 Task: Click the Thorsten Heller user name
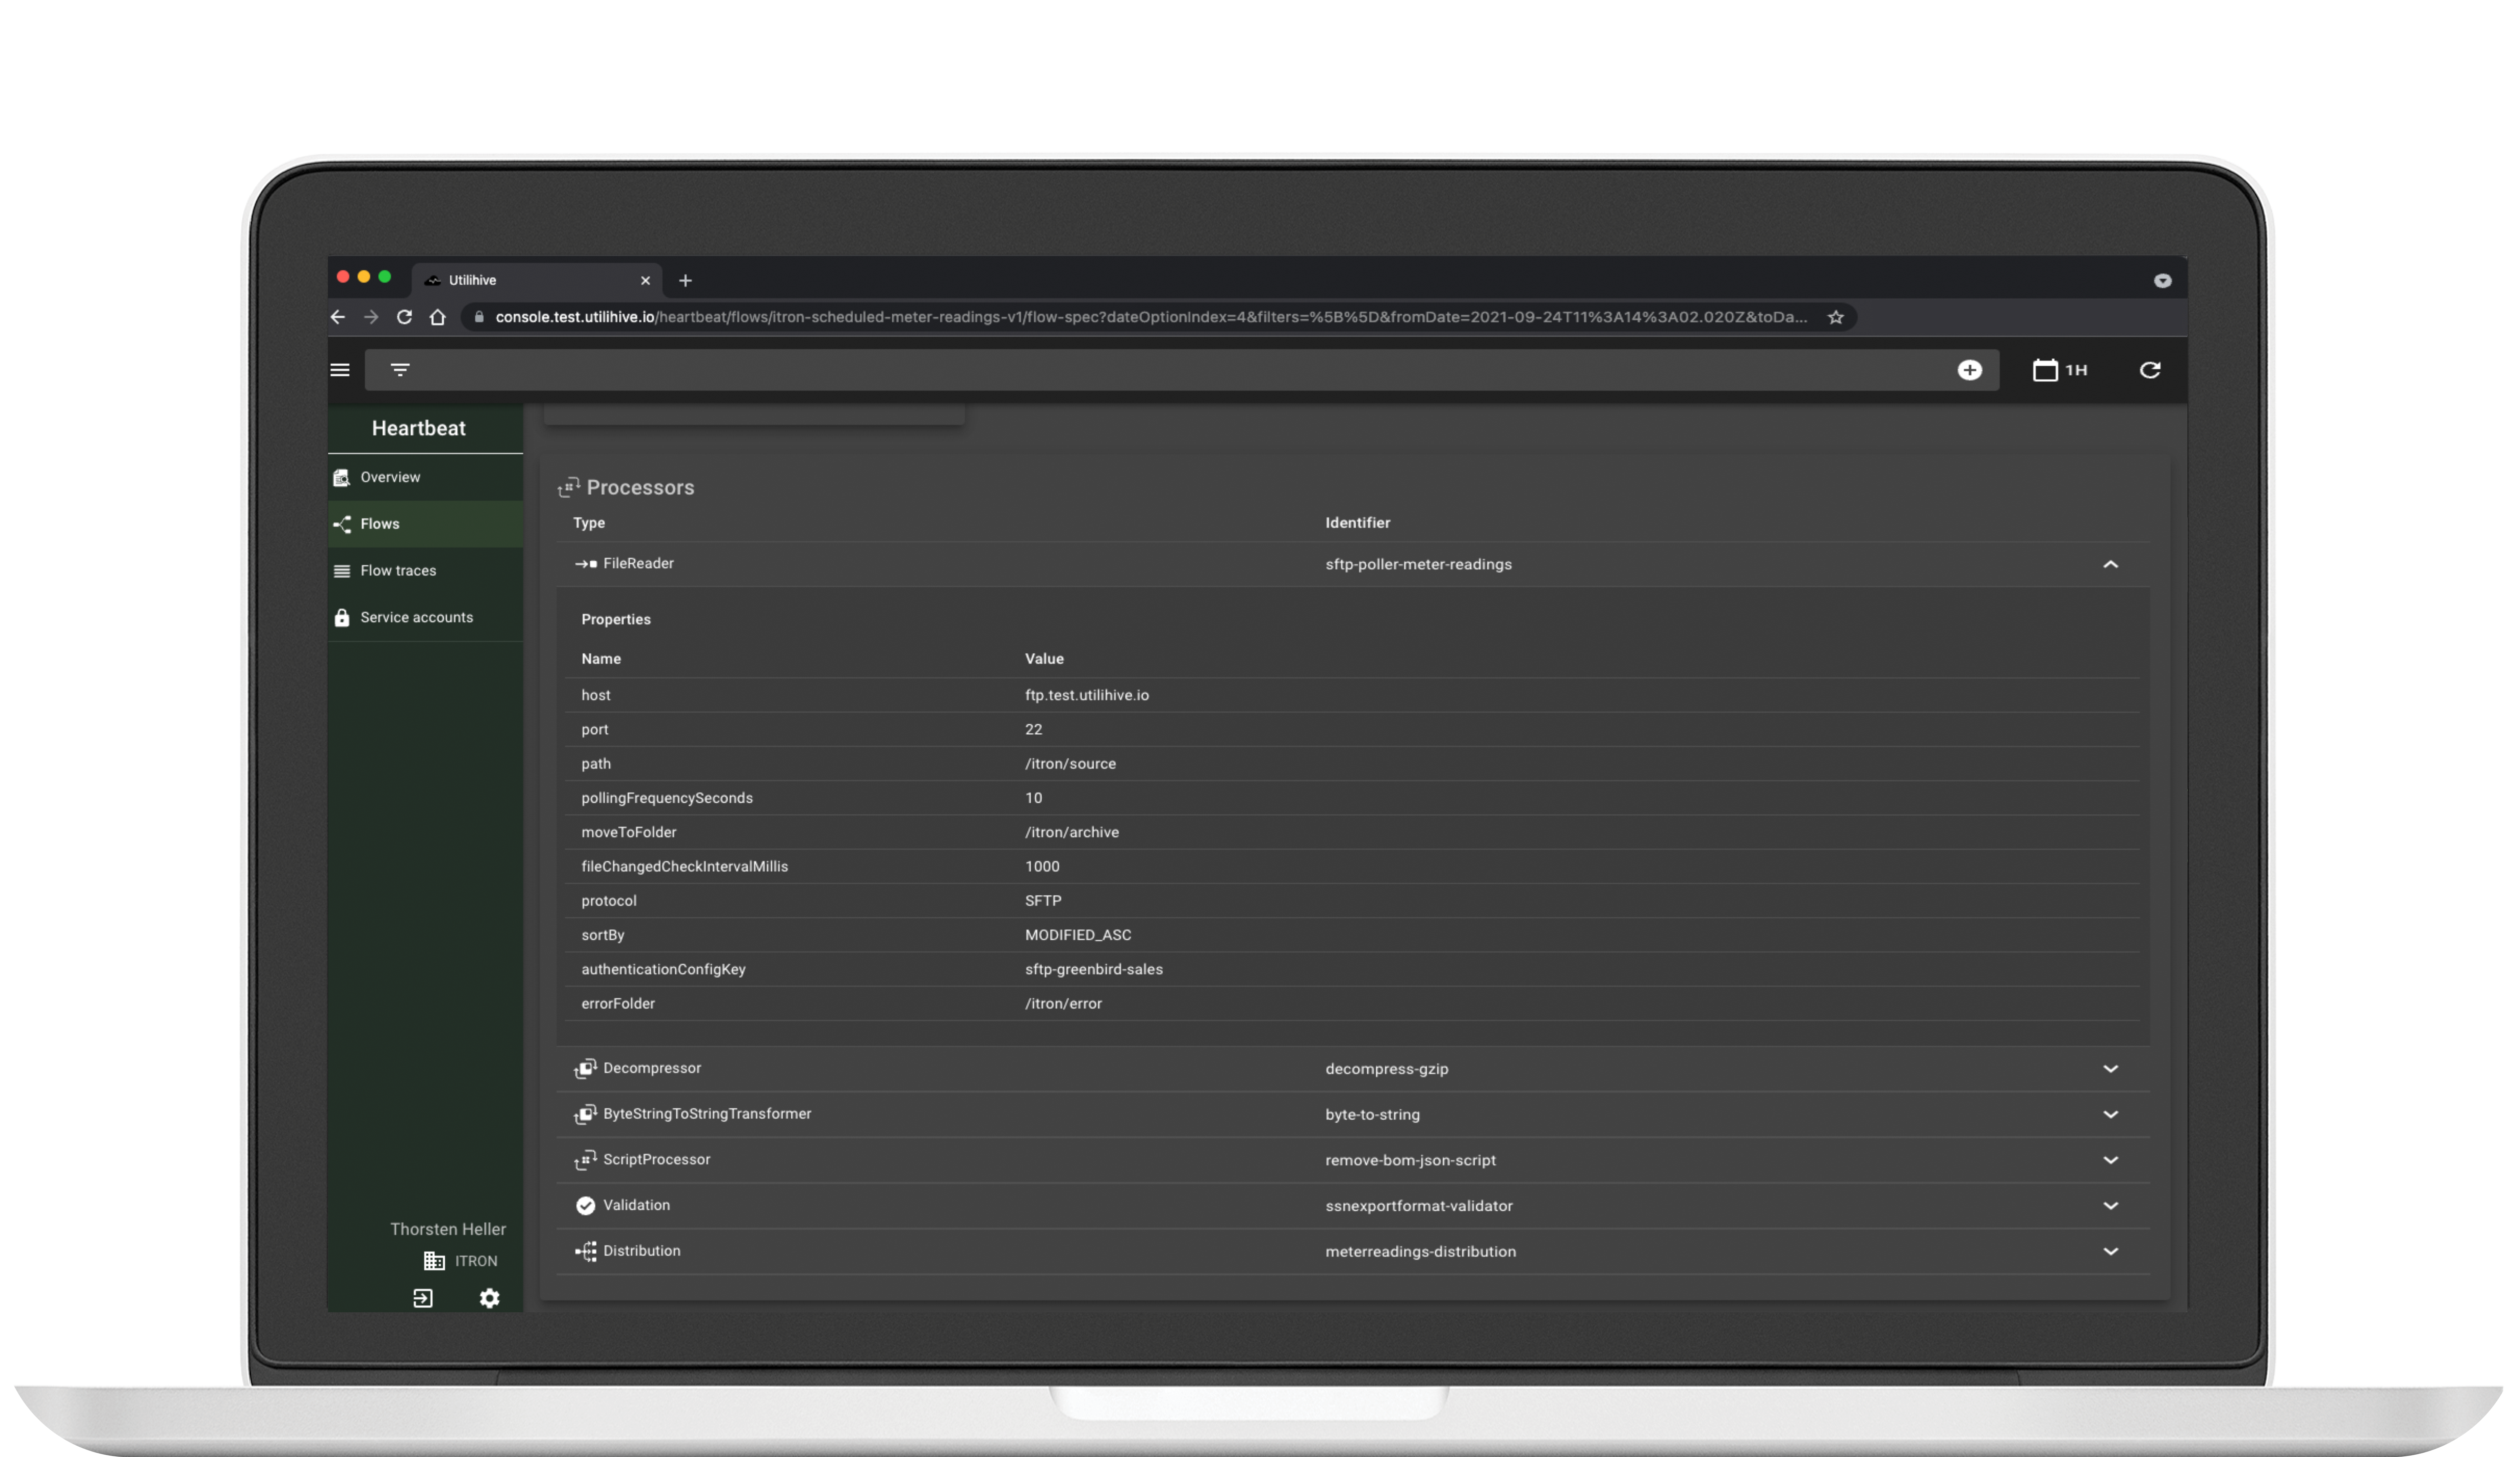point(448,1229)
